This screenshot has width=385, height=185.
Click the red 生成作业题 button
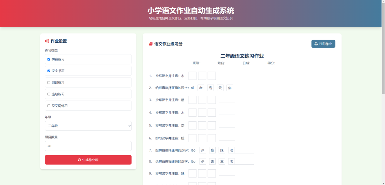(x=88, y=160)
